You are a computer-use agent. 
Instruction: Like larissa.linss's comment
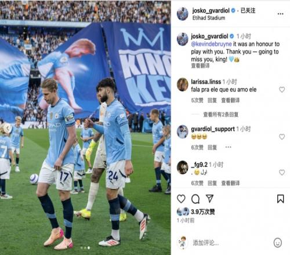pos(282,89)
